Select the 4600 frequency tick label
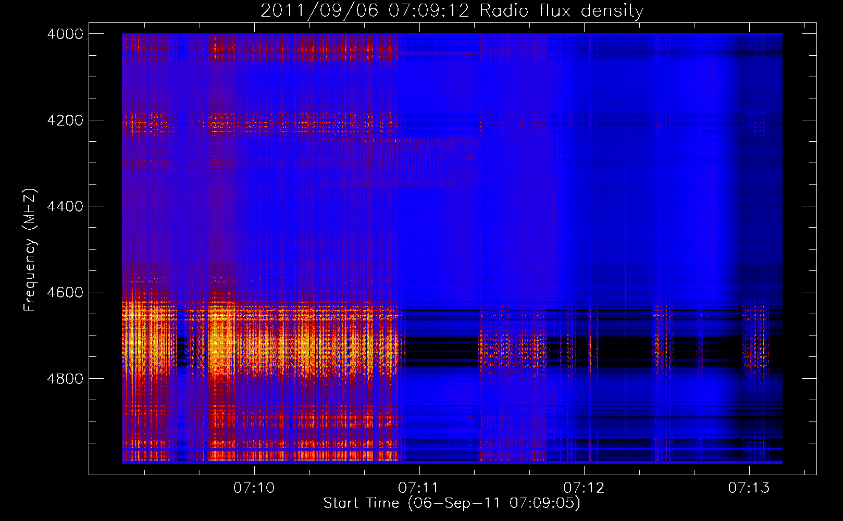This screenshot has width=843, height=521. point(65,292)
